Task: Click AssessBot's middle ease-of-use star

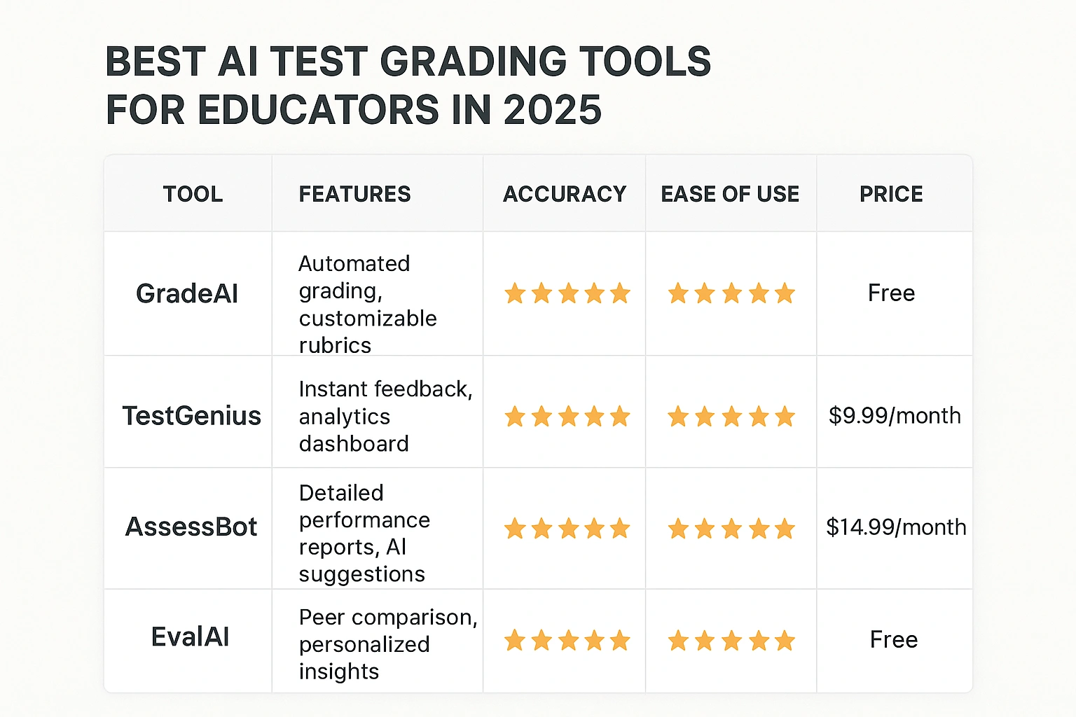Action: tap(731, 529)
